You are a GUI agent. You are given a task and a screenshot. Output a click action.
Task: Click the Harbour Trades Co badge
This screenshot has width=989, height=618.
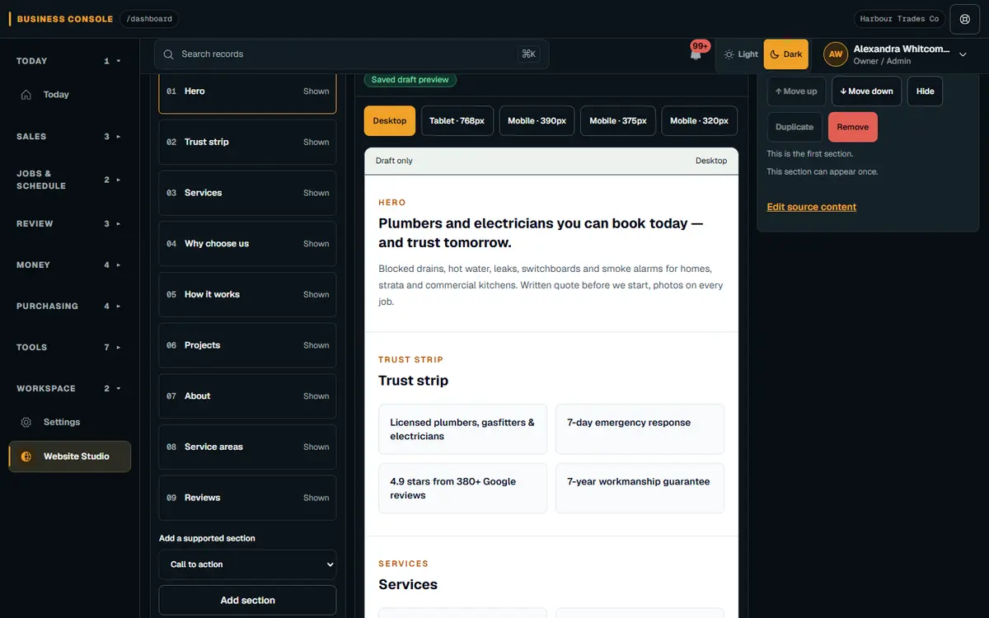click(x=899, y=19)
